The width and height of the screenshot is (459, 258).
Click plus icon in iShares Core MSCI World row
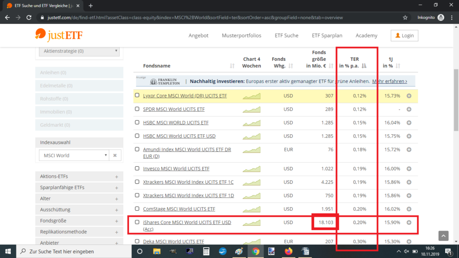click(x=409, y=223)
